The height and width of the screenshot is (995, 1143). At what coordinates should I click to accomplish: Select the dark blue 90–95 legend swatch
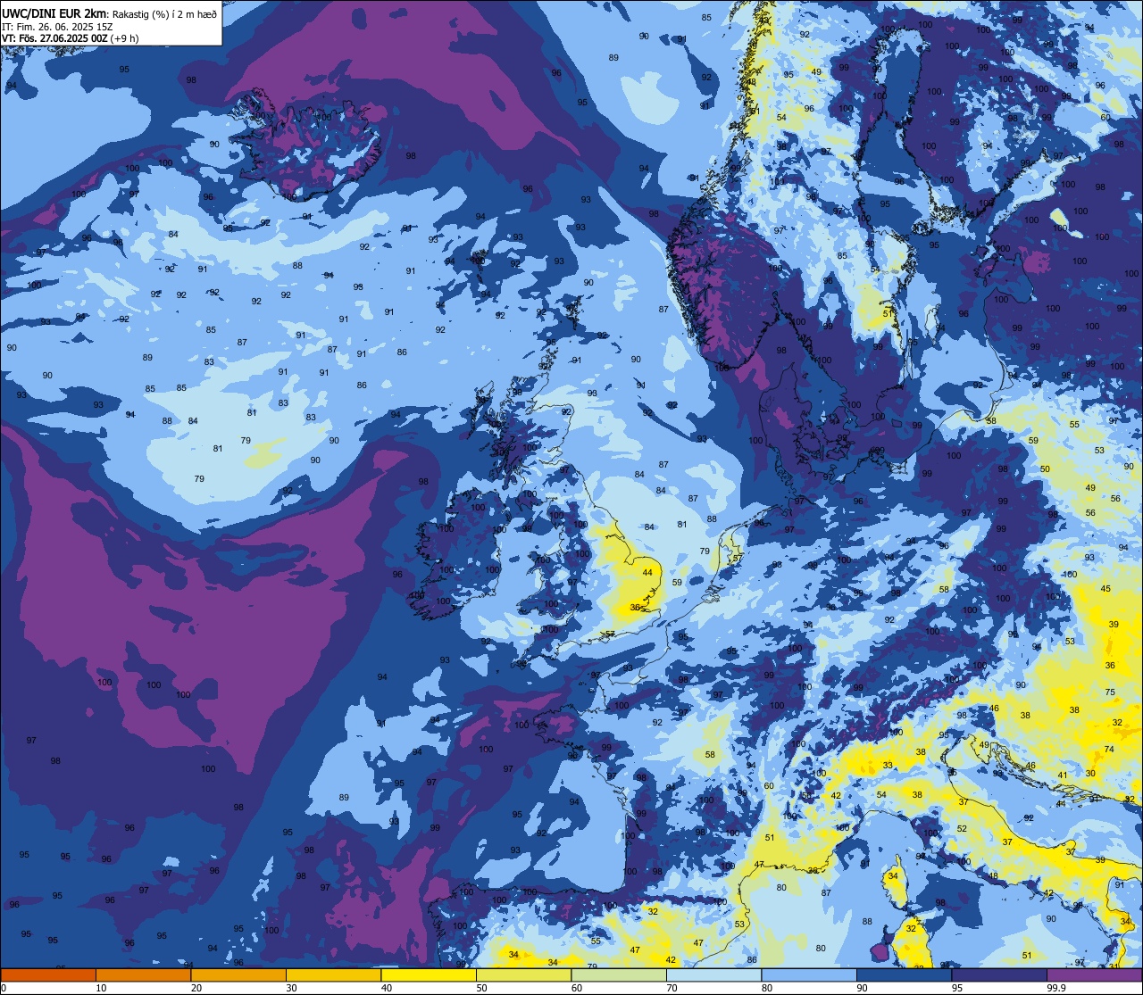coord(904,975)
